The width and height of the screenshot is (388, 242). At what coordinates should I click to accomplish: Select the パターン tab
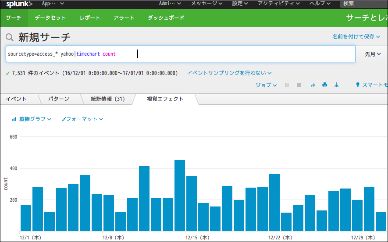click(x=58, y=99)
